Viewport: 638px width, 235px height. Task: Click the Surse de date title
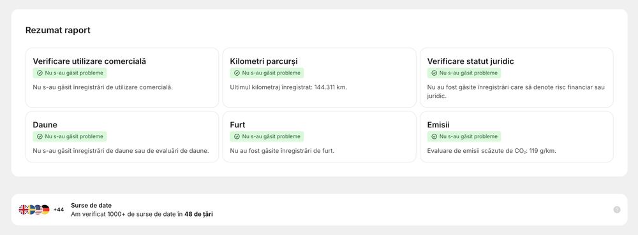point(91,205)
